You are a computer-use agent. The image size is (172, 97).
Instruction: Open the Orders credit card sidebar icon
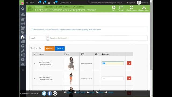pos(23,24)
